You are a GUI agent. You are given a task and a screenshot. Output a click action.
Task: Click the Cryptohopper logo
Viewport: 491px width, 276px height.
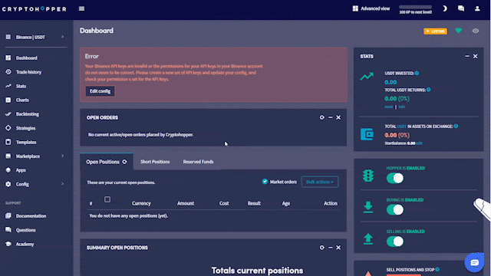[x=34, y=9]
